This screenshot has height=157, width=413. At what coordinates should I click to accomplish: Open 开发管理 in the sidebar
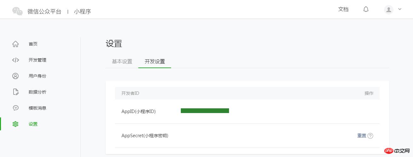(37, 60)
